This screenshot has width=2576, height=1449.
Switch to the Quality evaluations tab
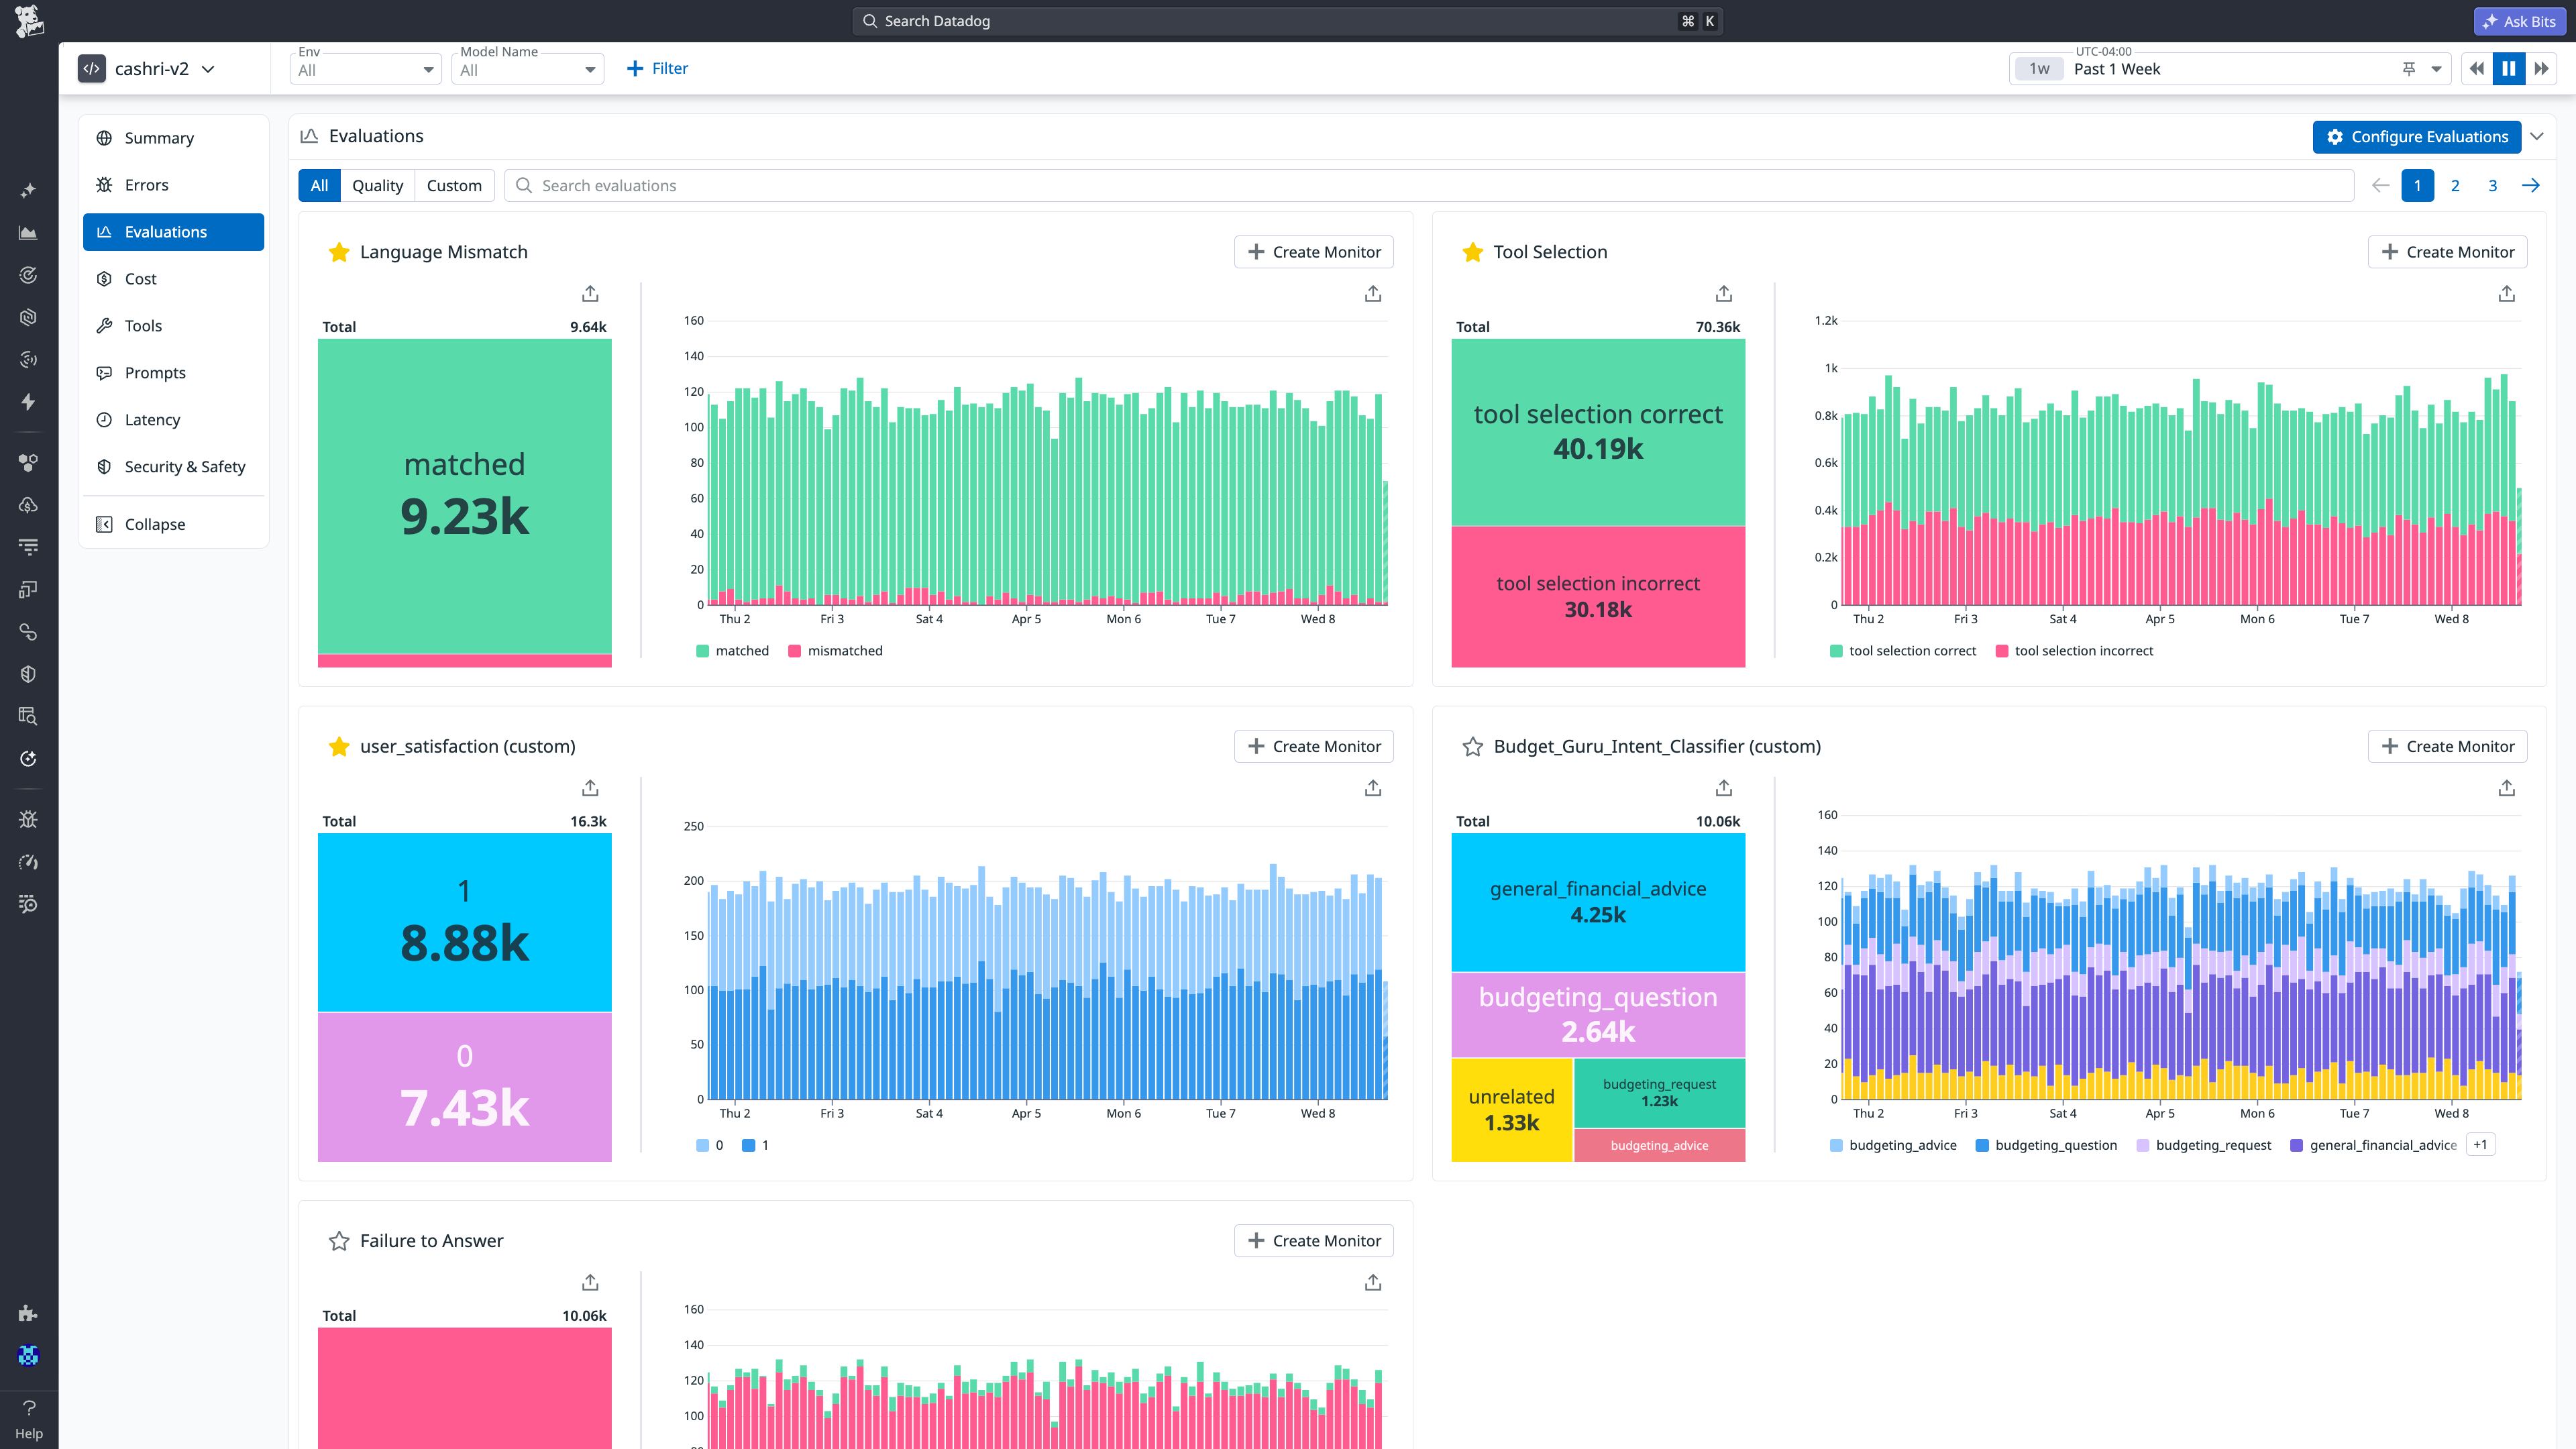pyautogui.click(x=377, y=186)
